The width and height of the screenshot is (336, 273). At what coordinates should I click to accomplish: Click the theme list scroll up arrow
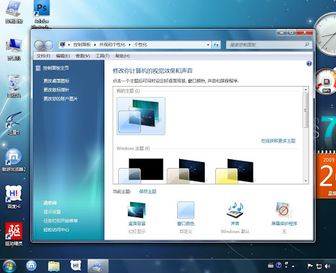pyautogui.click(x=306, y=90)
